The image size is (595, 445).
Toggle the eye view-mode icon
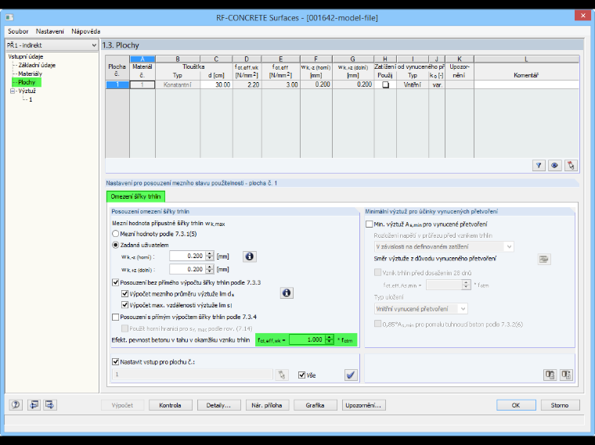pyautogui.click(x=555, y=166)
